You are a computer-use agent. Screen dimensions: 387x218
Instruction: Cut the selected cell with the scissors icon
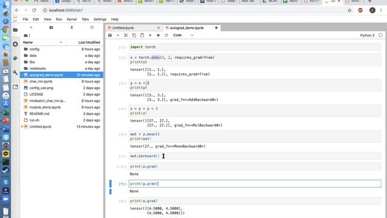point(126,35)
